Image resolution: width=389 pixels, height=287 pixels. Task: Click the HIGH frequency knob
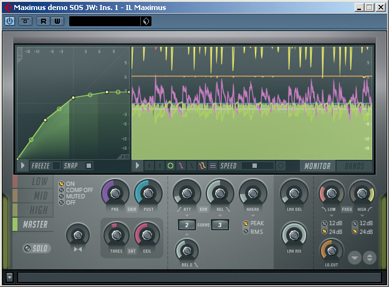coord(362,193)
